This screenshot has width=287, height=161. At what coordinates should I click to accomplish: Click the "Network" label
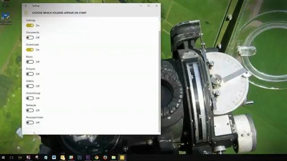[31, 105]
